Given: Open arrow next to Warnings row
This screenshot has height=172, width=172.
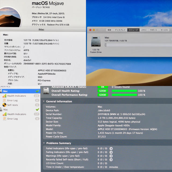Looking at the screenshot, I should pos(111,156).
